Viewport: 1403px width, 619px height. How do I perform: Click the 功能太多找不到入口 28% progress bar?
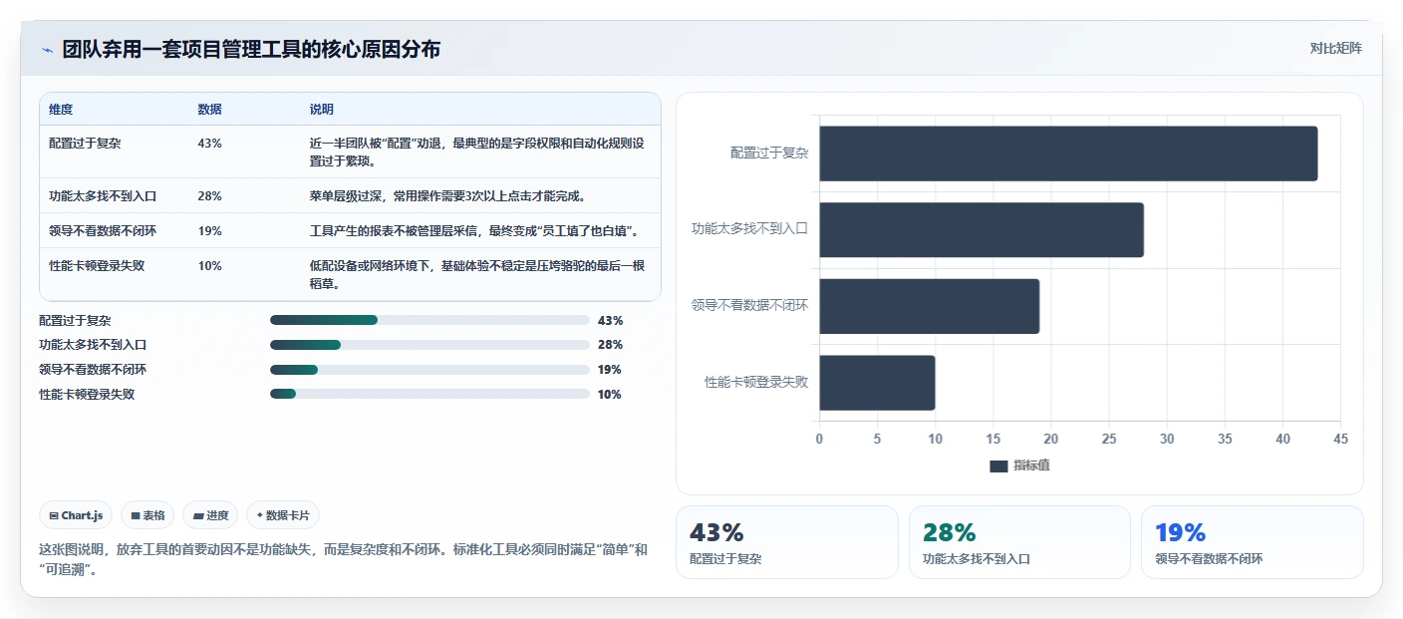tap(429, 345)
